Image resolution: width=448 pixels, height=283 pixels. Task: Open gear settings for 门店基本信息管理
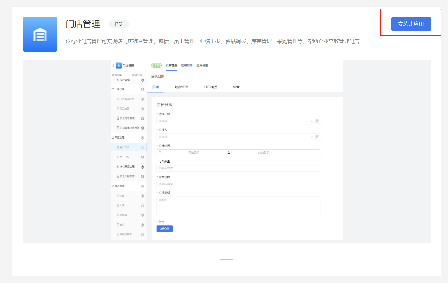(x=142, y=128)
